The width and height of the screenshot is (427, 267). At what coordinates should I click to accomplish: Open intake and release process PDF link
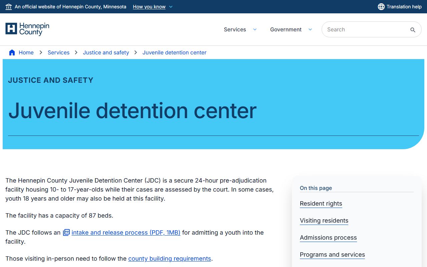click(x=126, y=232)
